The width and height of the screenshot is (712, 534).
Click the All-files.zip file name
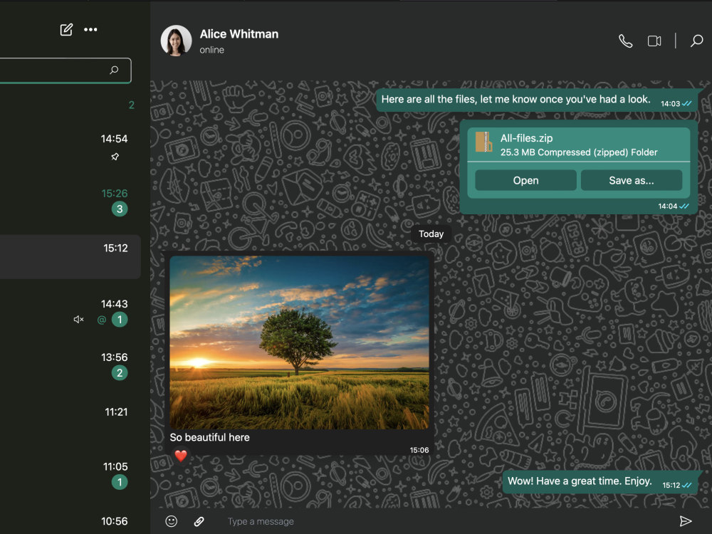[x=526, y=138]
